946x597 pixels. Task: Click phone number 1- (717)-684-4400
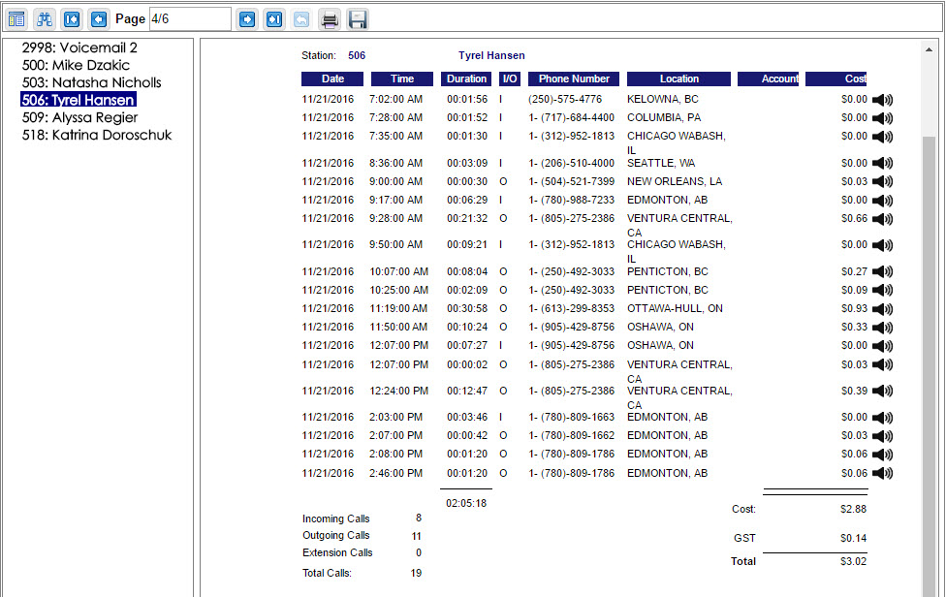pyautogui.click(x=571, y=117)
